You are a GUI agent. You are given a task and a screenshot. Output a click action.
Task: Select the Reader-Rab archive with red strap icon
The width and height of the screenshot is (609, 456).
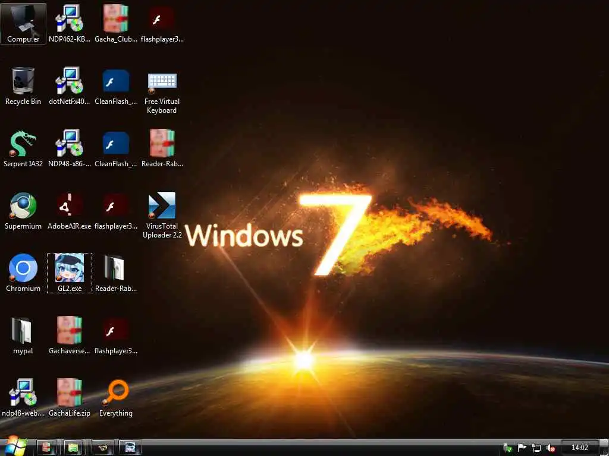coord(162,148)
